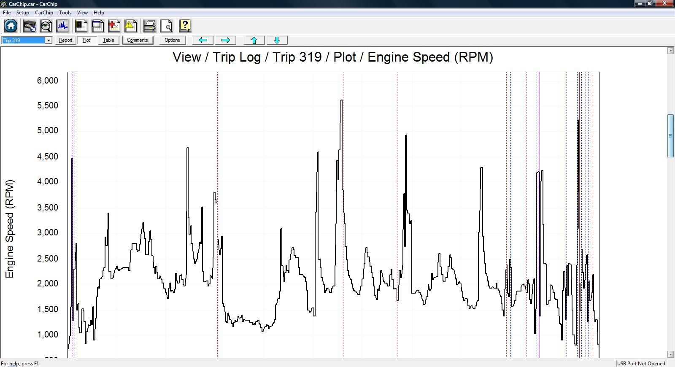
Task: Open the Tools menu
Action: (65, 13)
